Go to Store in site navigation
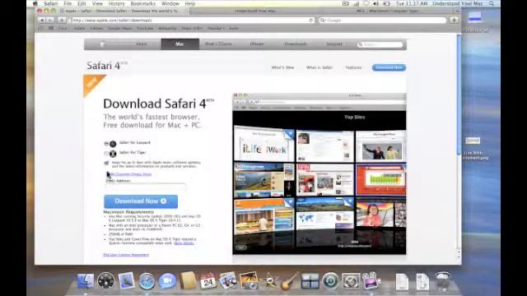The width and height of the screenshot is (527, 296). click(141, 44)
